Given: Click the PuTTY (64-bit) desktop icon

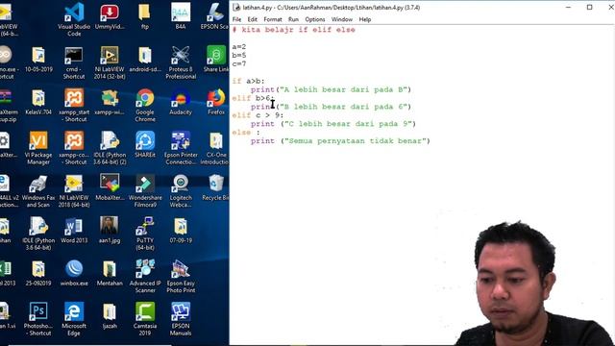Looking at the screenshot, I should click(x=145, y=233).
